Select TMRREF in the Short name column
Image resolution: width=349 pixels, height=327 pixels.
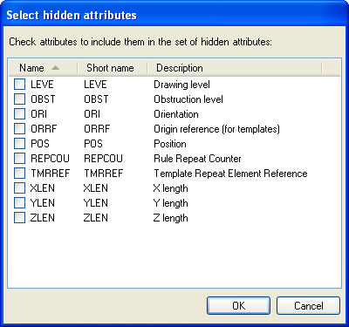104,174
